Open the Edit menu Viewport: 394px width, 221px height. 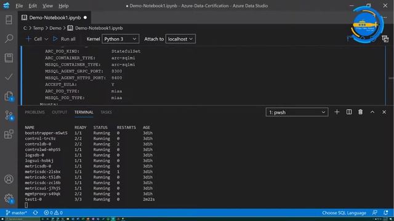pyautogui.click(x=33, y=6)
